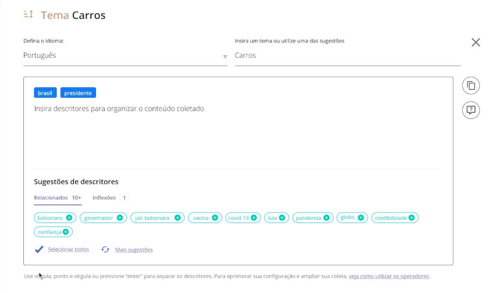The width and height of the screenshot is (501, 293).
Task: Click the sort icon beside Tema Carros
Action: 29,15
